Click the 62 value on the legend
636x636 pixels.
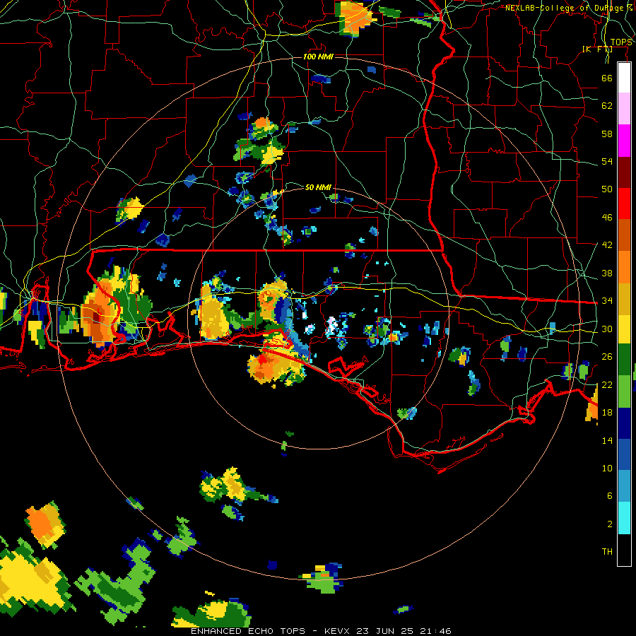607,105
